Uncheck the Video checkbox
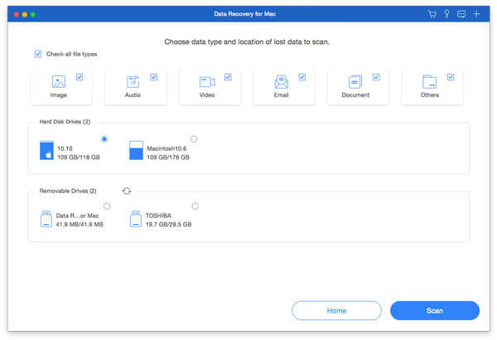497x340 pixels. [228, 77]
